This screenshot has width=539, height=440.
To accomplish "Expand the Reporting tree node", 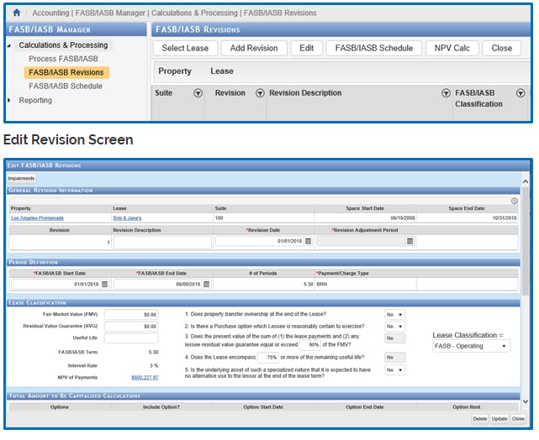I will 10,100.
